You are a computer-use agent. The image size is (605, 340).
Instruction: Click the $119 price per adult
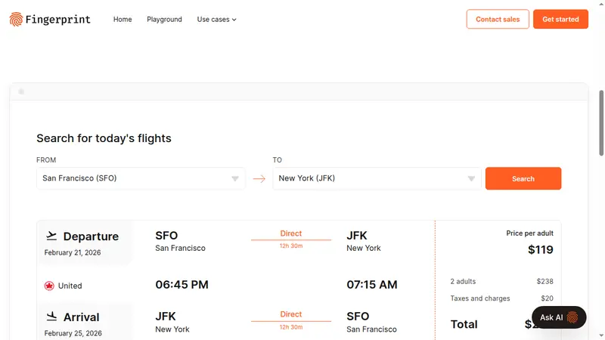(x=540, y=250)
